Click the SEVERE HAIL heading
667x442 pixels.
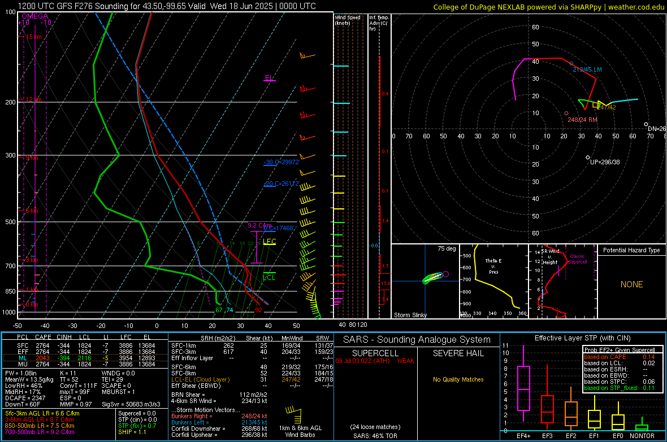(458, 353)
